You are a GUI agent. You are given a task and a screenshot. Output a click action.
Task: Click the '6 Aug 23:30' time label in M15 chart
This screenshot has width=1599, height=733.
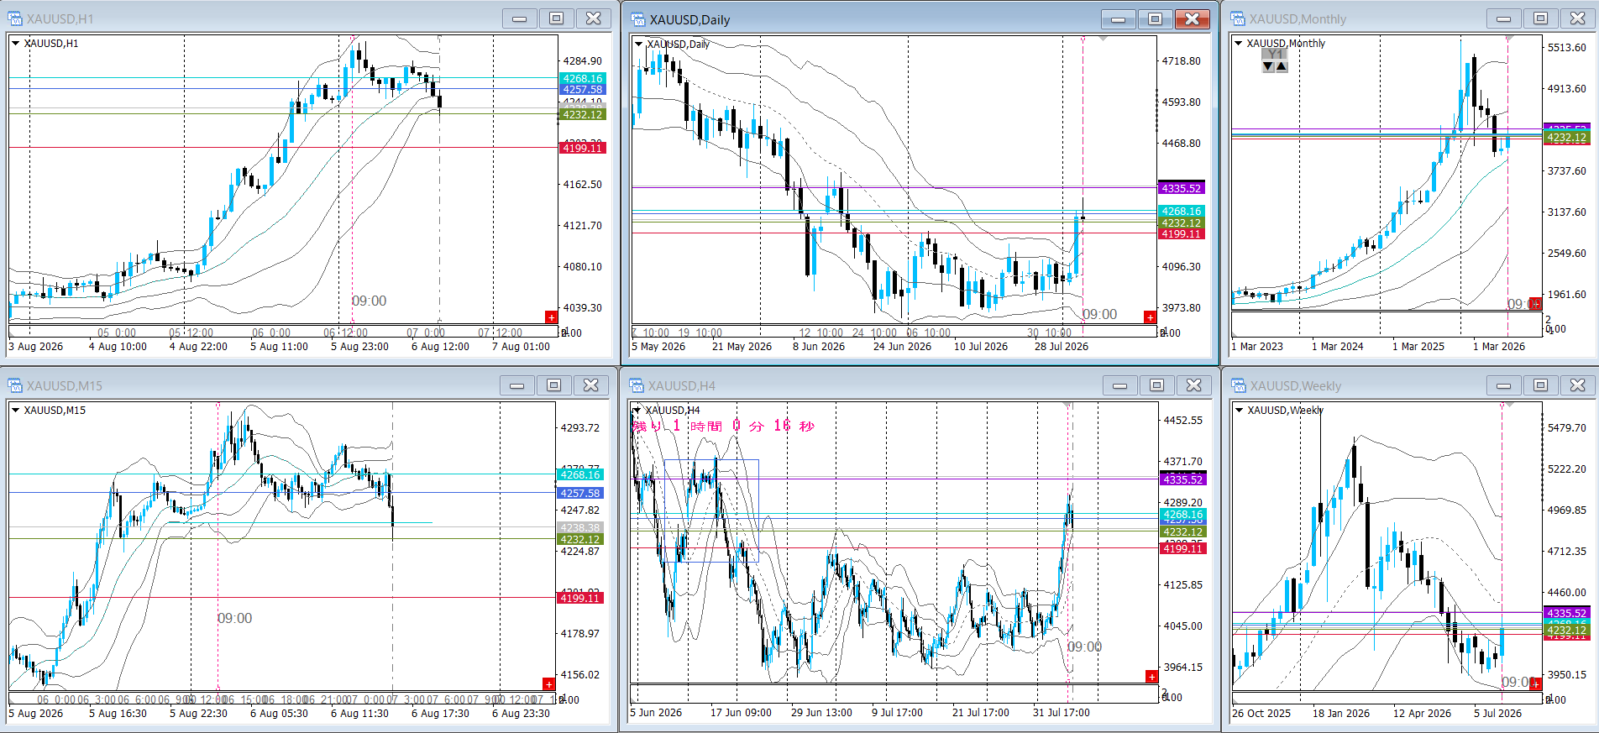(521, 713)
